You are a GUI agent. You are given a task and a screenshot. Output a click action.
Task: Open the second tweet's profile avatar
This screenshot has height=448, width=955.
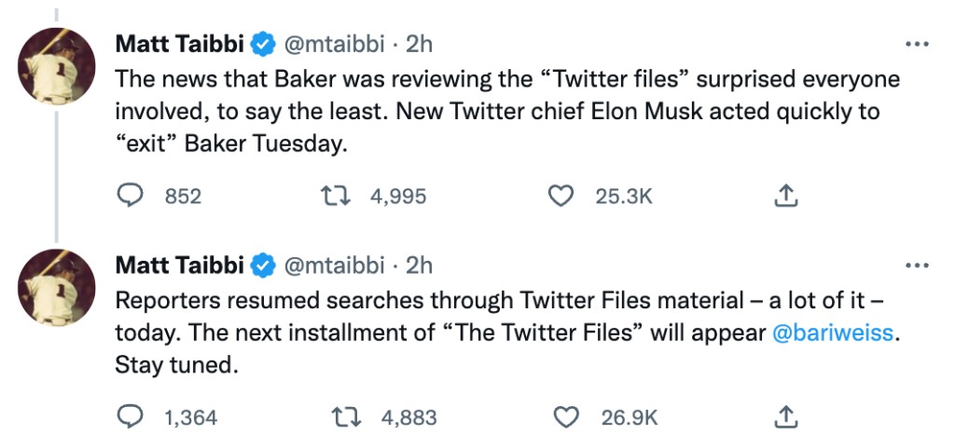57,287
